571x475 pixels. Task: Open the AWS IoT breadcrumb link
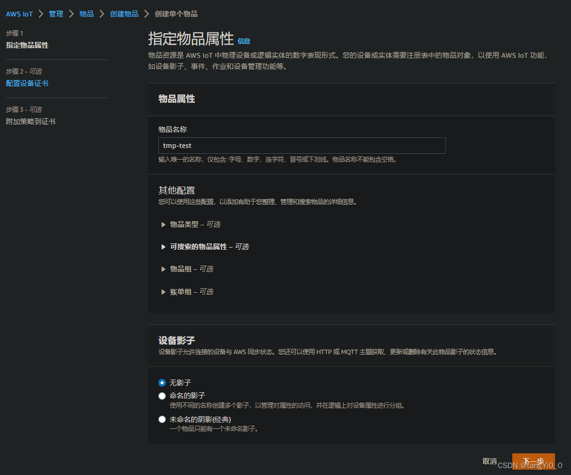coord(19,14)
